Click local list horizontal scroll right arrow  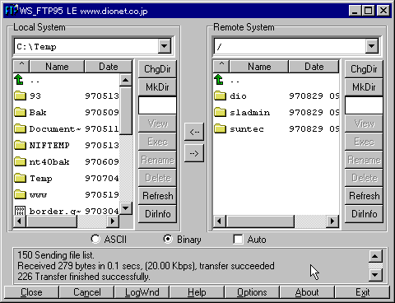tap(113, 221)
